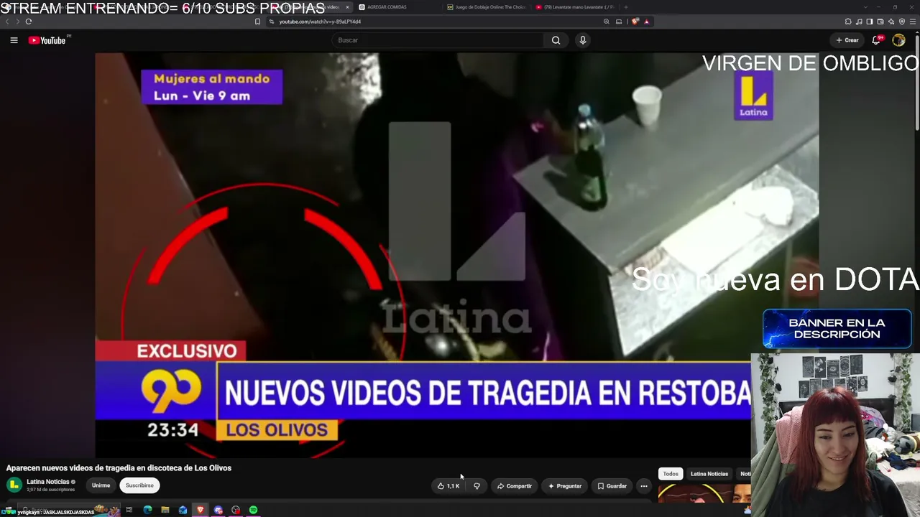This screenshot has height=517, width=920.
Task: Dislike the video
Action: pyautogui.click(x=477, y=486)
